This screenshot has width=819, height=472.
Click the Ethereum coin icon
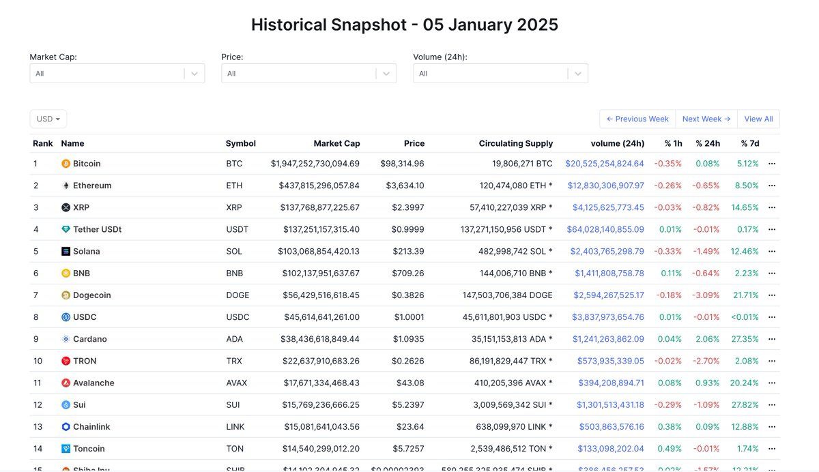66,186
